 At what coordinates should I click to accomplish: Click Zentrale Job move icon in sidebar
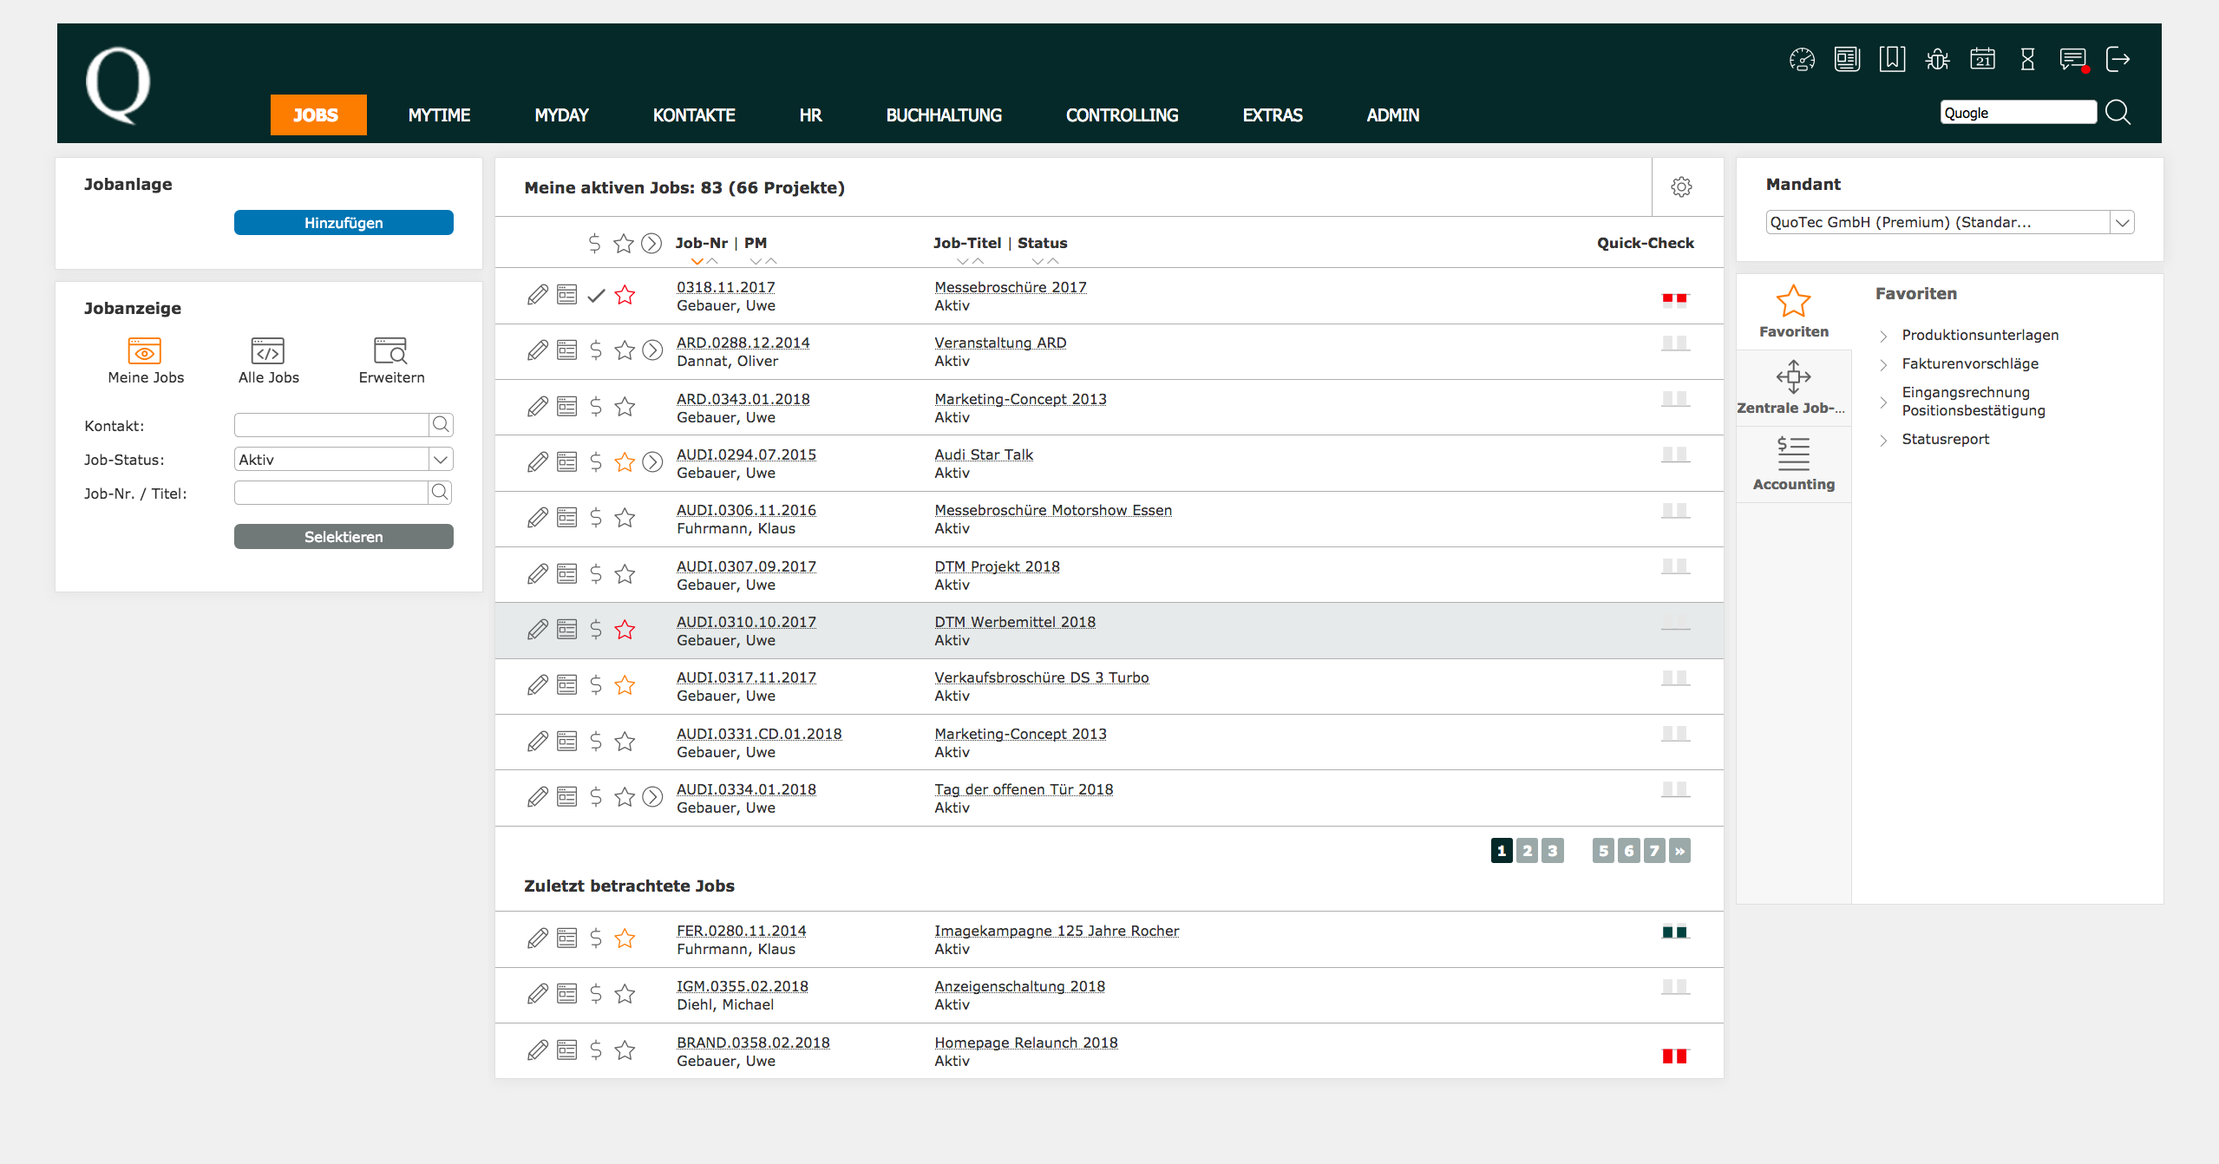1793,377
